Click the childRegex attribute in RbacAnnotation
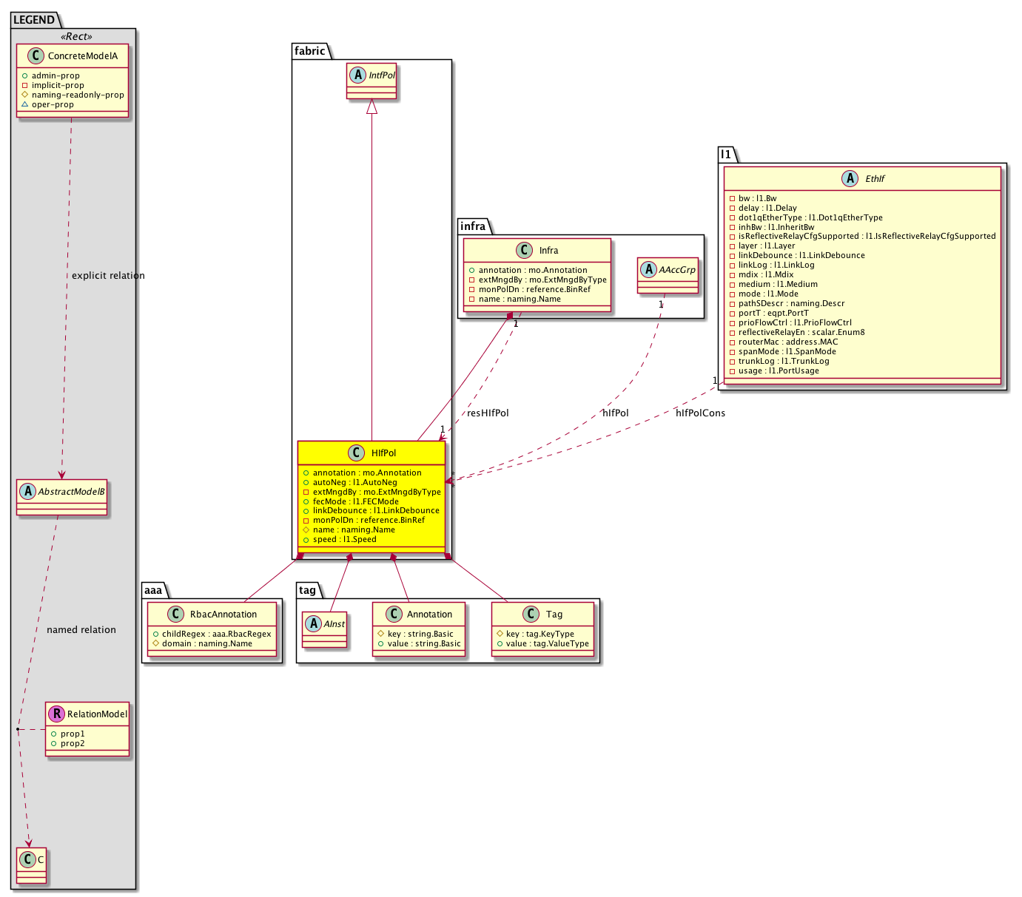1022x897 pixels. point(216,634)
